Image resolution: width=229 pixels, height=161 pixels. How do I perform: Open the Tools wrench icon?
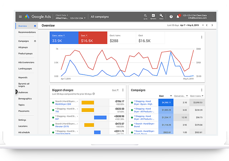tap(161, 17)
